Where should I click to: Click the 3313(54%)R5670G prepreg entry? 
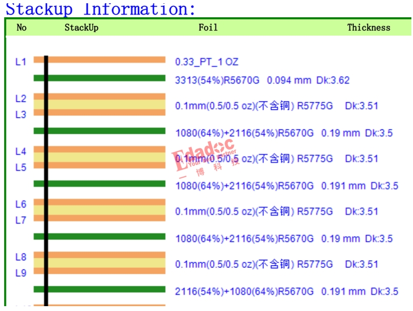[x=218, y=80]
